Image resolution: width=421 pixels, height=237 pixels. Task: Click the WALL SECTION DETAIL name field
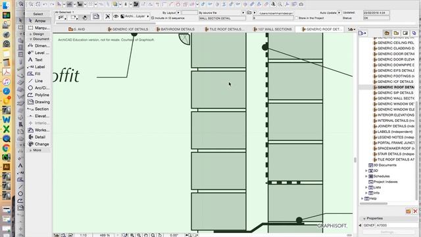tap(222, 18)
